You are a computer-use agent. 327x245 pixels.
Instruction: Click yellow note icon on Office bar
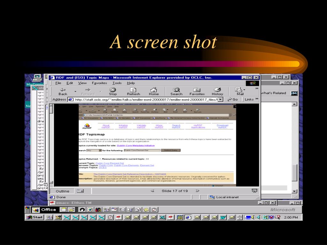coord(146,210)
